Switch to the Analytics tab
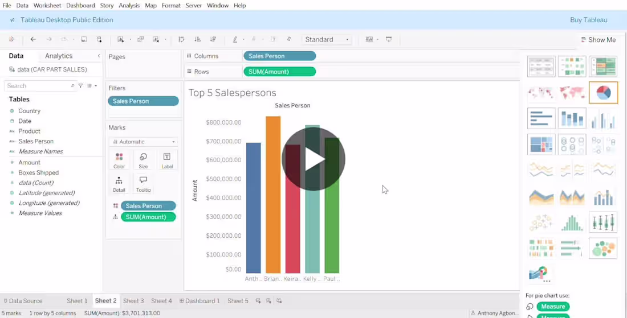 pyautogui.click(x=59, y=56)
